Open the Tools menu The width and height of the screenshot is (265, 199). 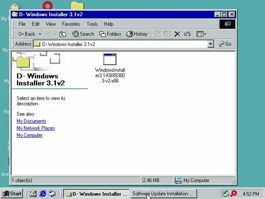click(x=92, y=24)
